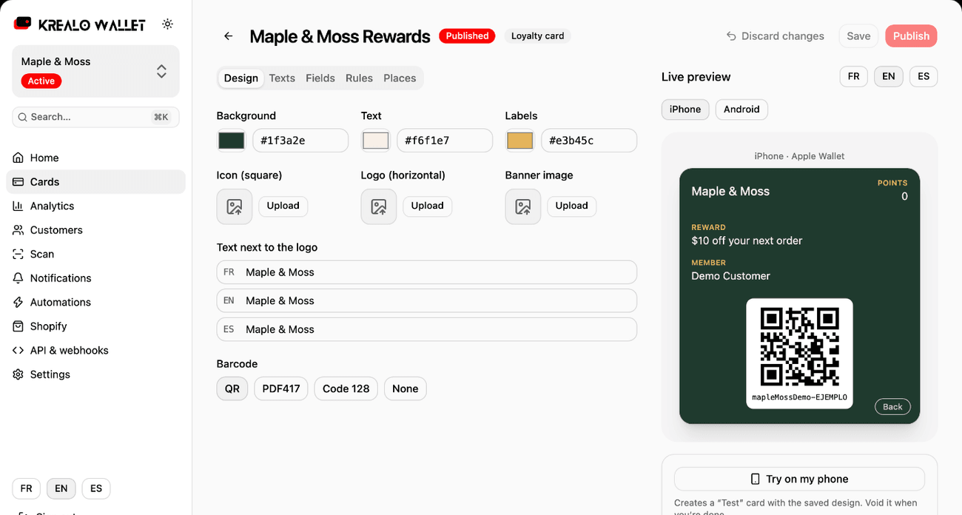
Task: Switch live preview to iPhone
Action: [685, 110]
